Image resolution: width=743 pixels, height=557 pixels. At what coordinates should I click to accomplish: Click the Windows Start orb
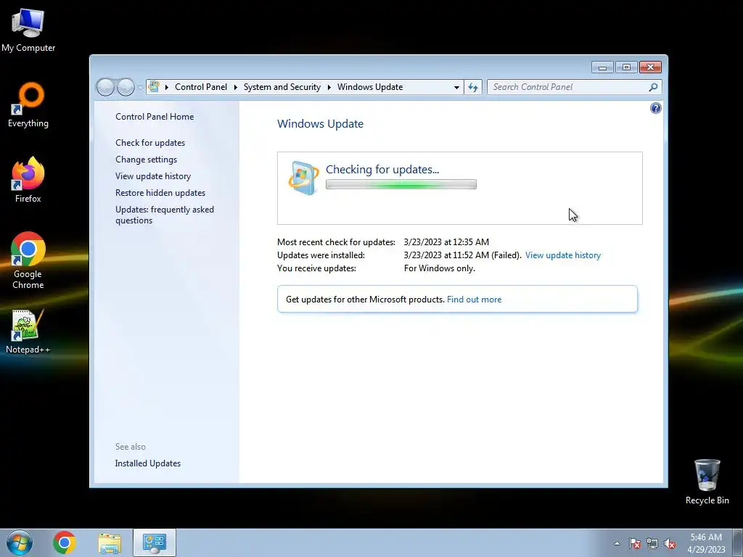[x=20, y=542]
